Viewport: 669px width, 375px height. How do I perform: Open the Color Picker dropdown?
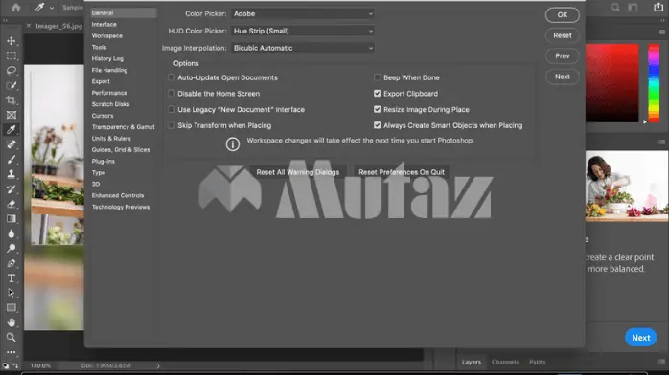[x=303, y=13]
